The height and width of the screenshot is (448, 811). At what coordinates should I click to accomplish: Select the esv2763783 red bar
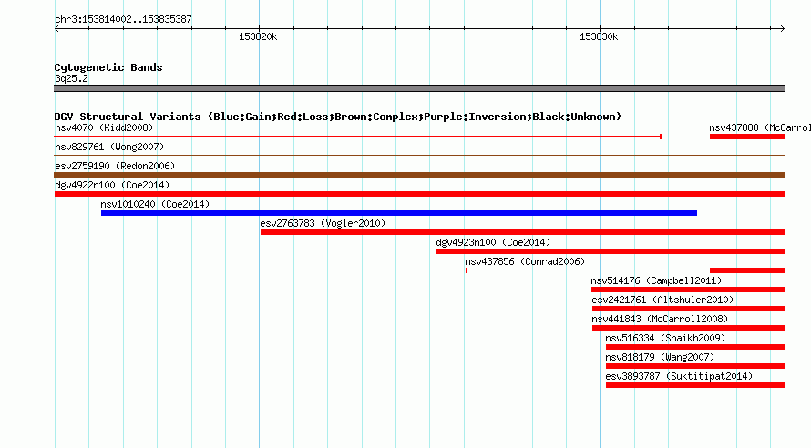pyautogui.click(x=523, y=232)
